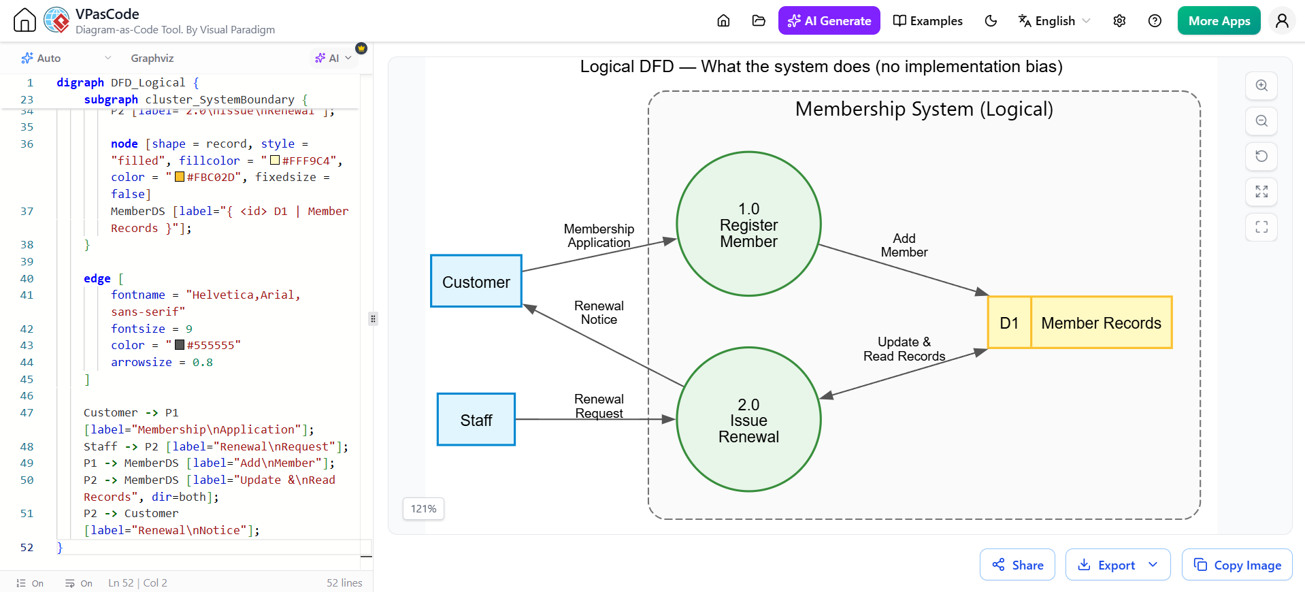
Task: Click the VPasCode globe logo
Action: point(56,20)
